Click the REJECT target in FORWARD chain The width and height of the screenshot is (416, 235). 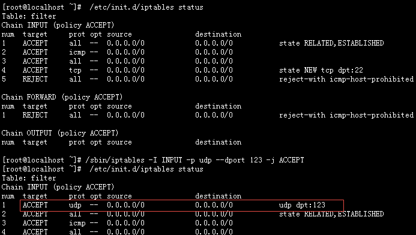pyautogui.click(x=35, y=115)
